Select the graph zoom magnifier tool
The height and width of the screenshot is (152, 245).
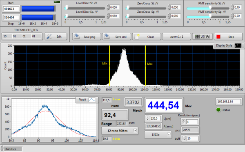203,36
